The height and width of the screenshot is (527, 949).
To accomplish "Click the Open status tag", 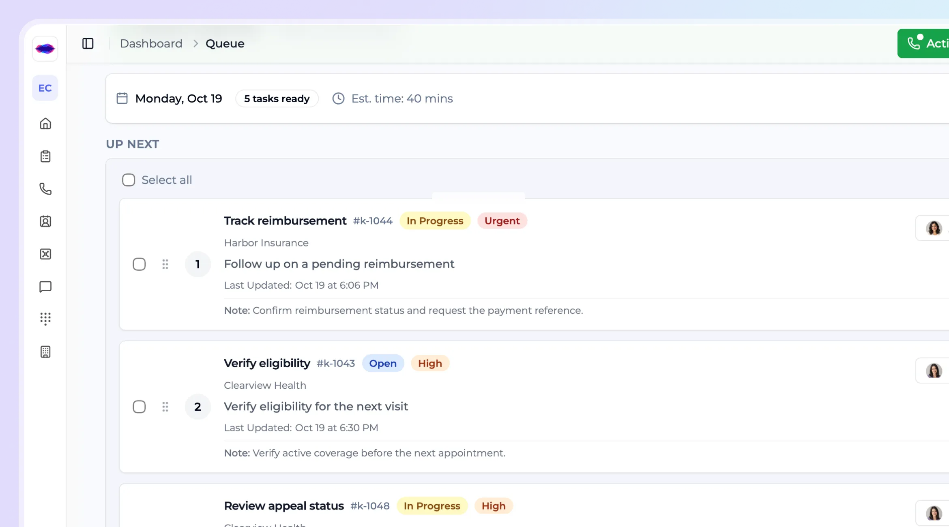I will pyautogui.click(x=383, y=363).
